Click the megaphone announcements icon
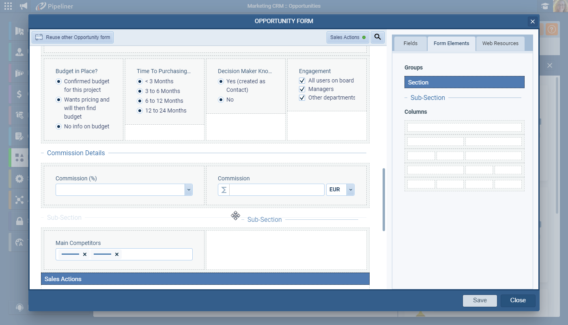The height and width of the screenshot is (325, 568). coord(24,6)
